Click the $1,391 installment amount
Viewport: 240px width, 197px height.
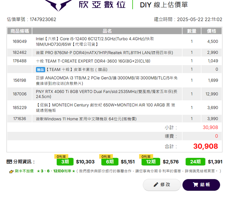pyautogui.click(x=215, y=162)
